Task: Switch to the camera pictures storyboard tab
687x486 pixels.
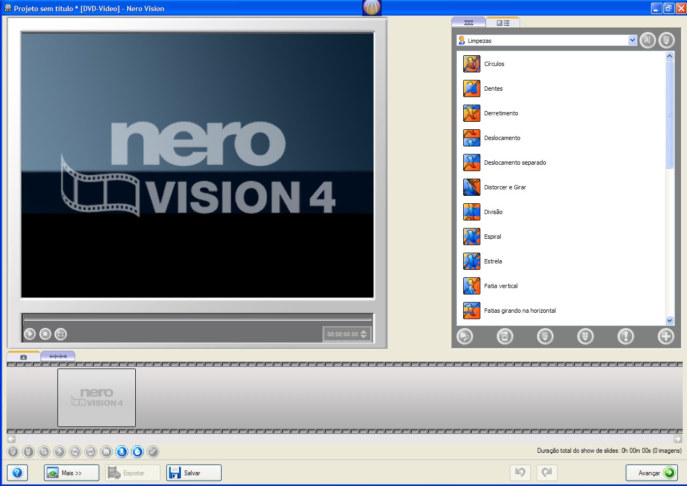Action: 24,356
